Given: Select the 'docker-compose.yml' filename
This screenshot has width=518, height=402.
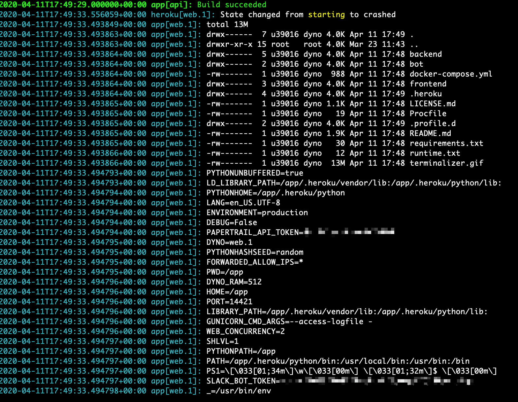Looking at the screenshot, I should (451, 74).
